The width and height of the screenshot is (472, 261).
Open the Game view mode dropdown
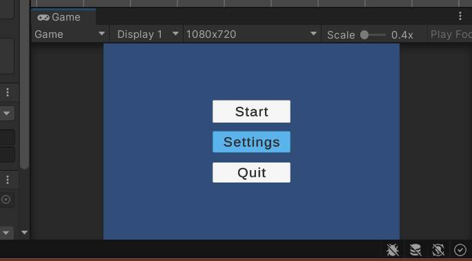(x=70, y=34)
